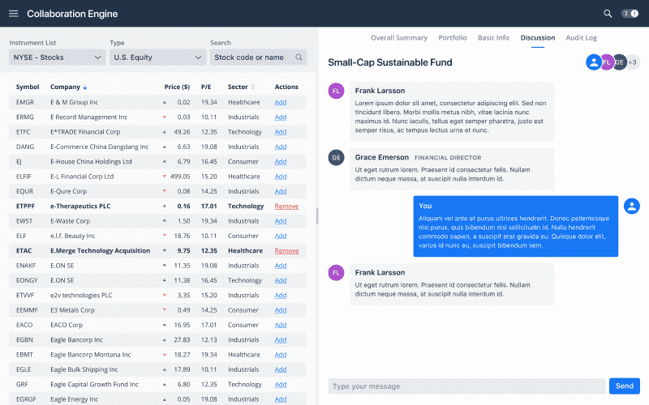Click the +3 more participants badge
The image size is (649, 405).
(x=633, y=62)
